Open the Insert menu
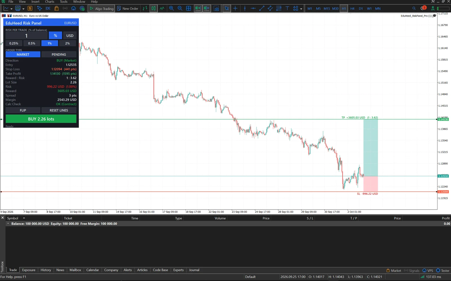Screen dimensions: 451x281 (35, 2)
